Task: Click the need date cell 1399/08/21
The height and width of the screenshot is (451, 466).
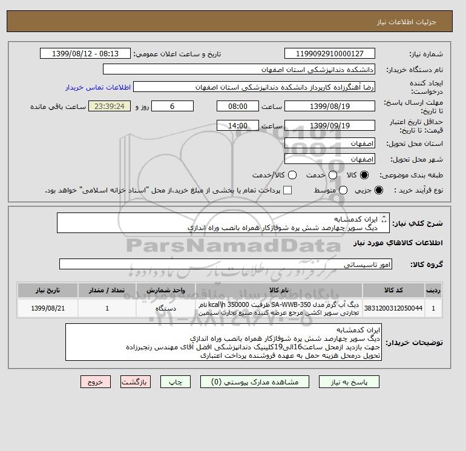Action: click(48, 308)
